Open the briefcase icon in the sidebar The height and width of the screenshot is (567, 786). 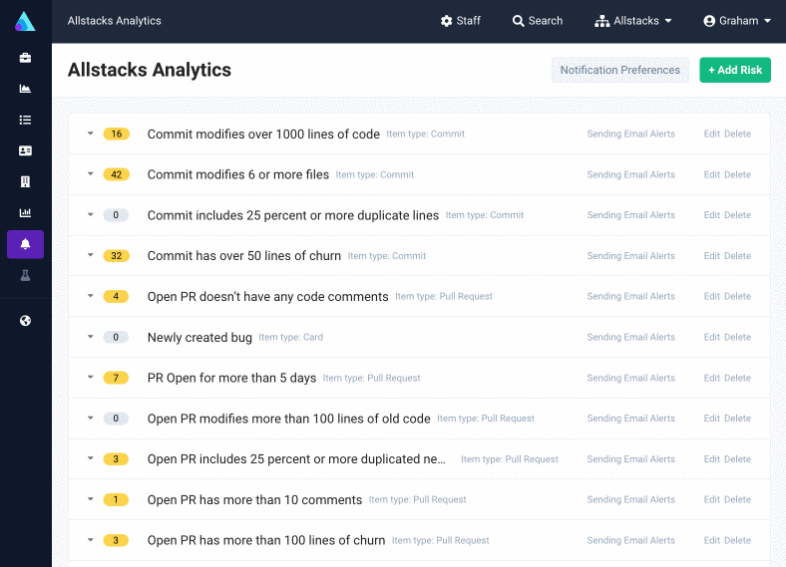(25, 58)
